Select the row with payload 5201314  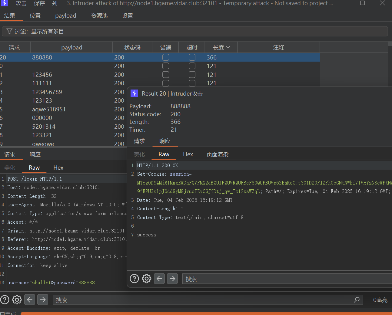[63, 127]
